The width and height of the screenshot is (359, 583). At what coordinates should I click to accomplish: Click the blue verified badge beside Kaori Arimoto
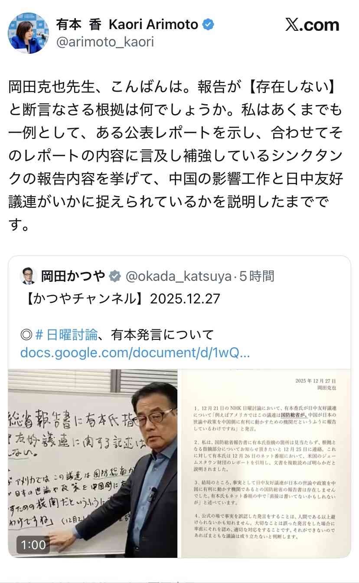[x=209, y=25]
